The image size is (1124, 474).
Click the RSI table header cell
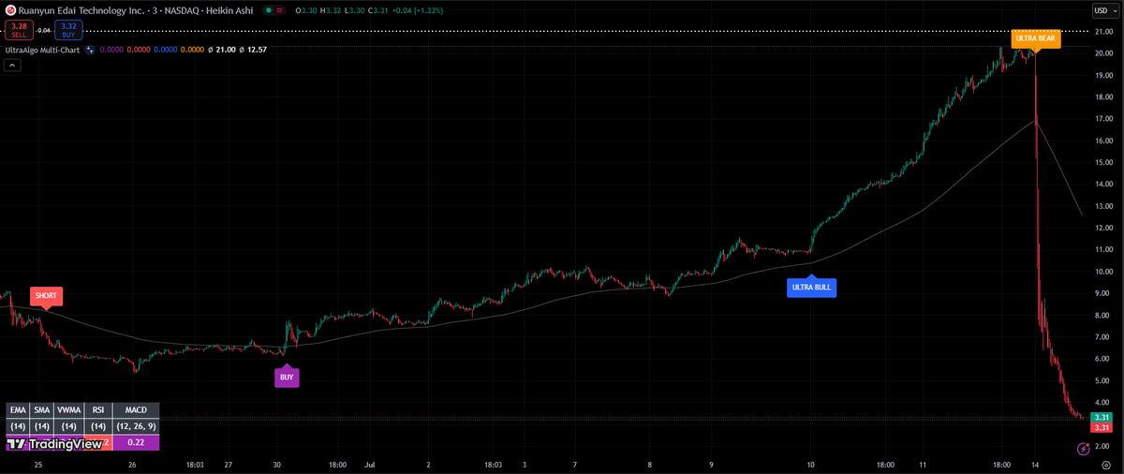pyautogui.click(x=97, y=410)
